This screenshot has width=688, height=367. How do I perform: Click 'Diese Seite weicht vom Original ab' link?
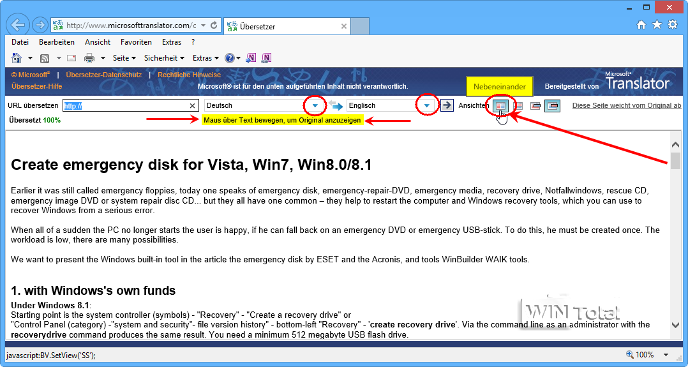(627, 105)
